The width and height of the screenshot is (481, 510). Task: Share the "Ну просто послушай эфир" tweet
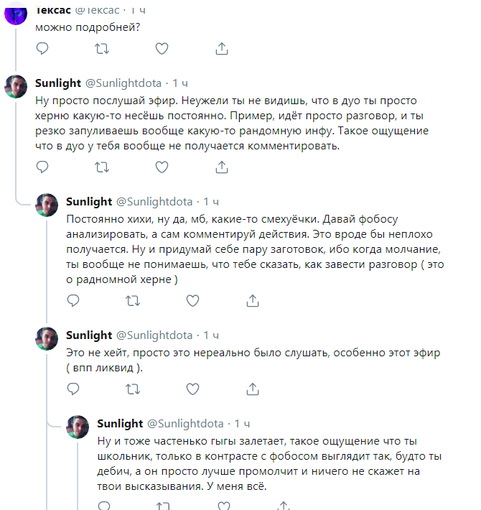click(x=222, y=167)
